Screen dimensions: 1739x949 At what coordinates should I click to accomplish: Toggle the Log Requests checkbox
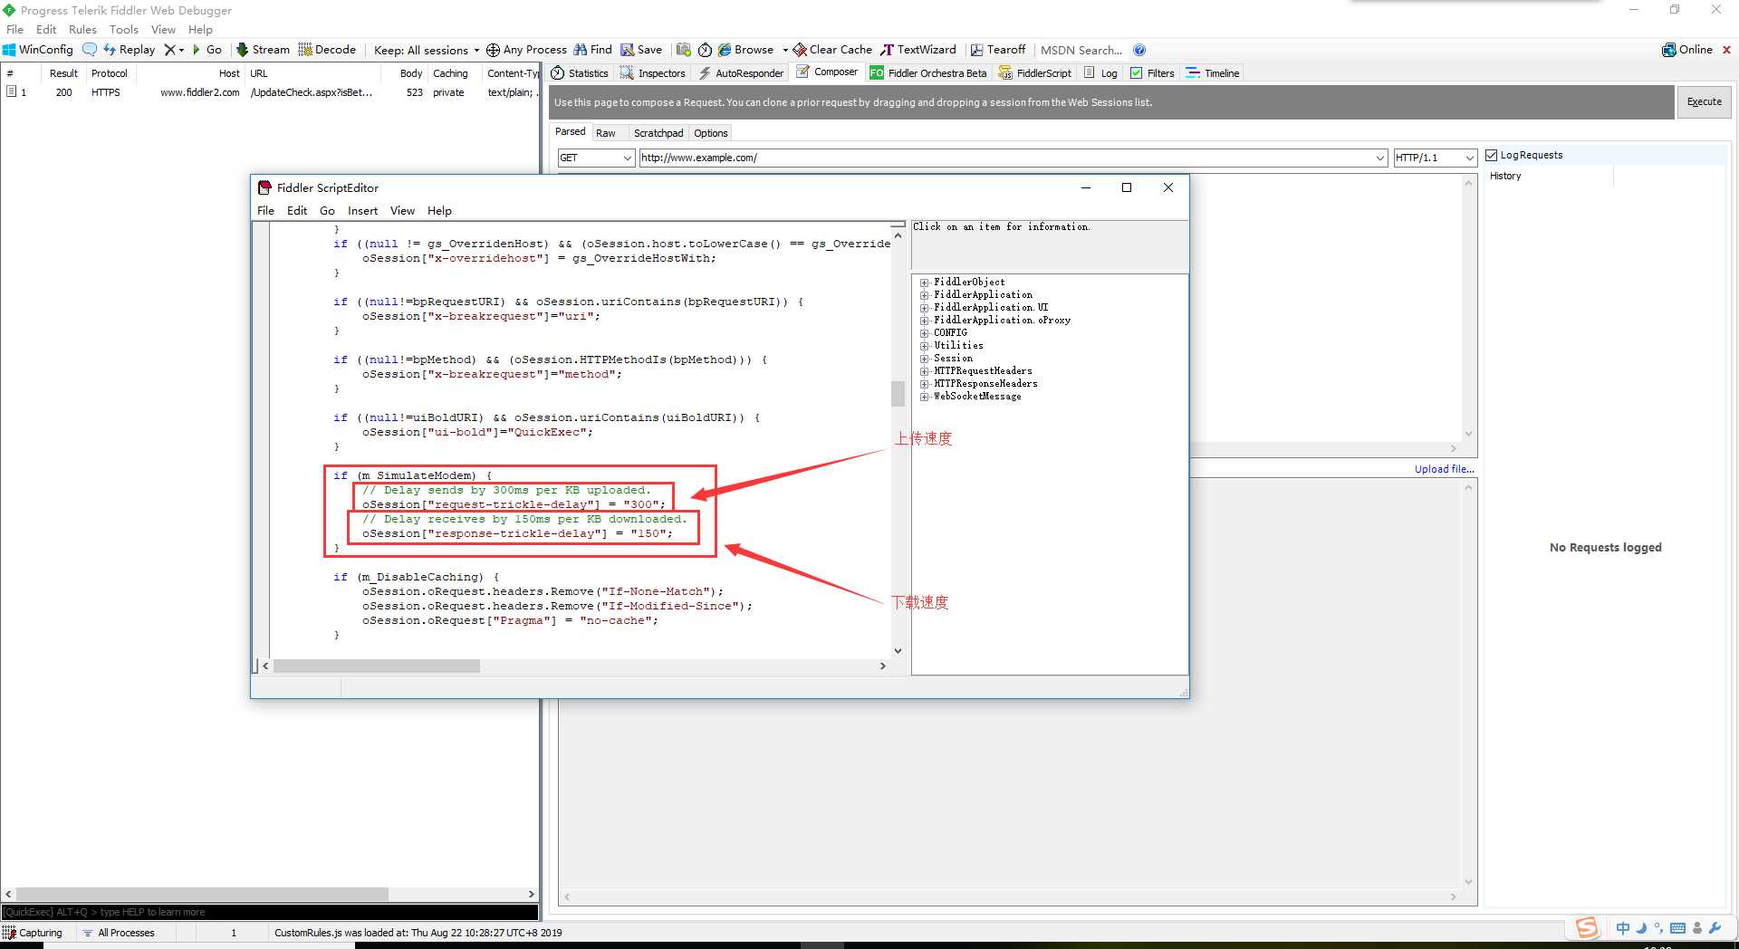click(x=1492, y=155)
